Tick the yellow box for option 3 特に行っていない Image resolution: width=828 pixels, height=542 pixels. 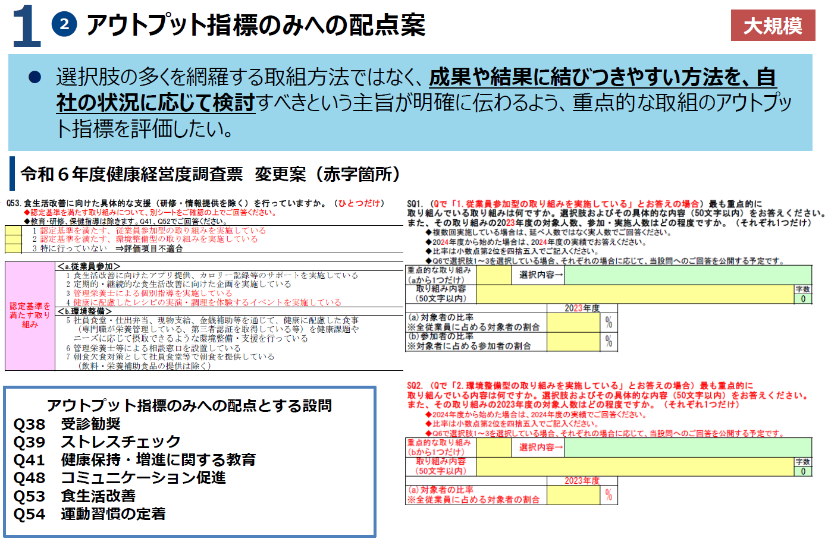point(13,248)
